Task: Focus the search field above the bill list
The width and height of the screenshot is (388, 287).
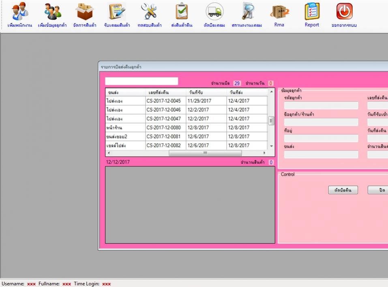Action: tap(141, 81)
